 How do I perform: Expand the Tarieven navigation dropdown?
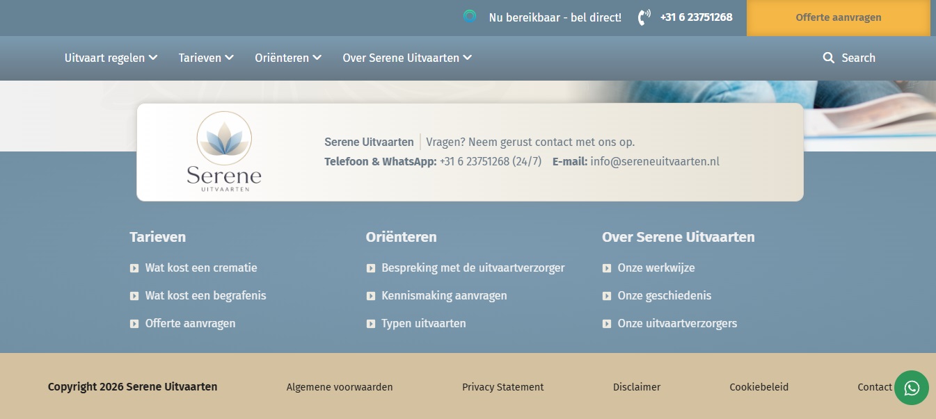[205, 58]
